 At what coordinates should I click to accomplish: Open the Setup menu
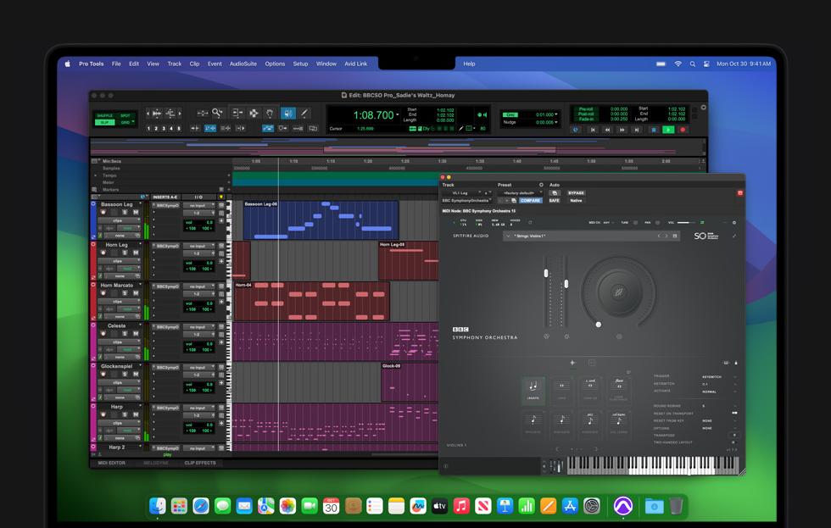(x=300, y=64)
